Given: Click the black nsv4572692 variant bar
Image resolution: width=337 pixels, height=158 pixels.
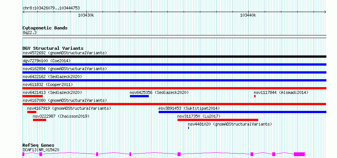Looking at the screenshot, I should [174, 57].
